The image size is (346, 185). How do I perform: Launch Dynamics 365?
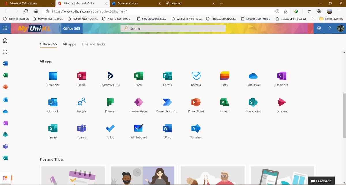[110, 79]
